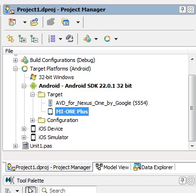Close the Tool Palette panel
The height and width of the screenshot is (193, 196).
(x=191, y=181)
